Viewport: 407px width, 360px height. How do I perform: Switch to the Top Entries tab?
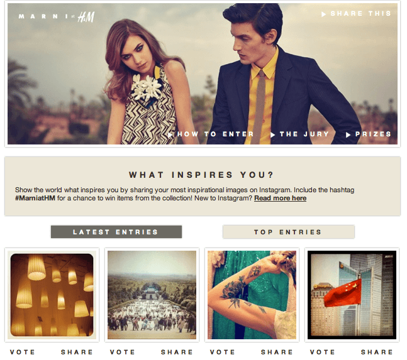pyautogui.click(x=288, y=232)
